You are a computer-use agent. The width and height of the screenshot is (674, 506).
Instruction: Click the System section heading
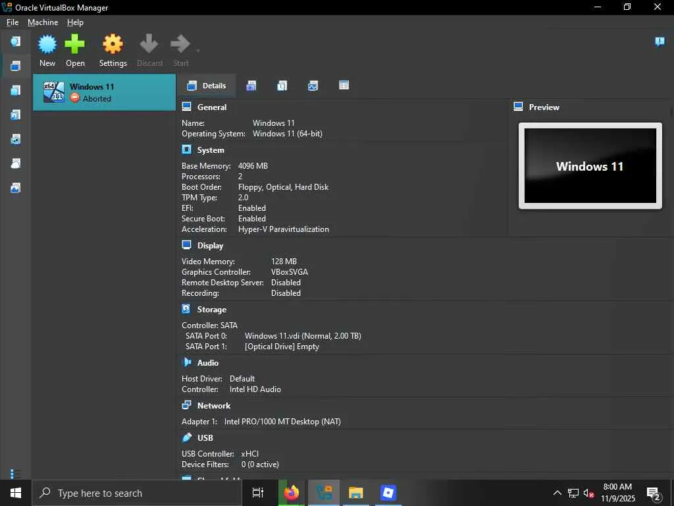point(211,150)
